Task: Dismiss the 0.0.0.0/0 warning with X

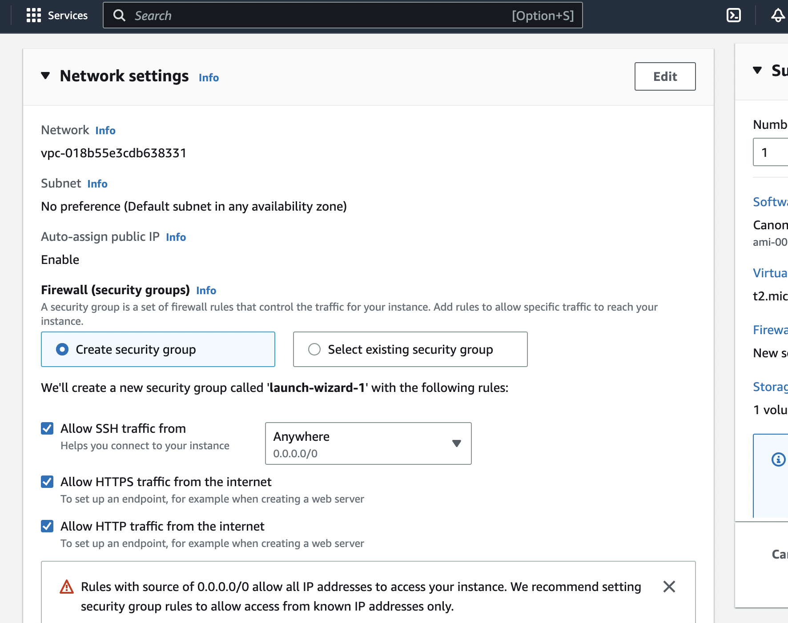Action: 669,587
